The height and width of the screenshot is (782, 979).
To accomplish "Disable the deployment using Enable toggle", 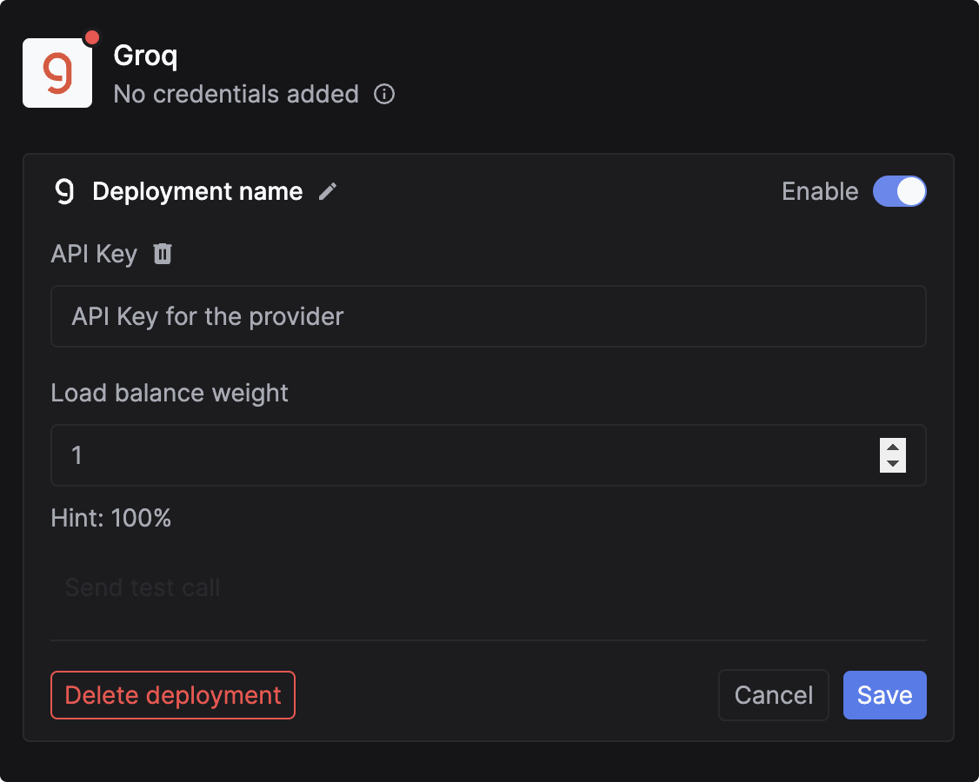I will (x=899, y=191).
